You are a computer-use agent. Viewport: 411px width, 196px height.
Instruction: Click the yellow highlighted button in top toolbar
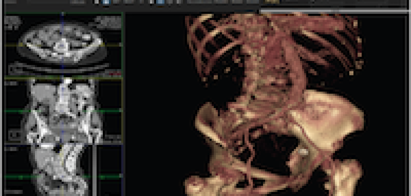coord(272,2)
